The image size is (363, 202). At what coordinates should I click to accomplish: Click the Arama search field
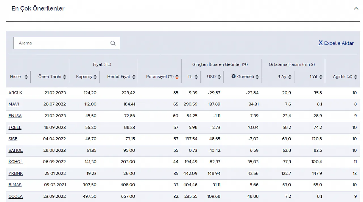66,43
